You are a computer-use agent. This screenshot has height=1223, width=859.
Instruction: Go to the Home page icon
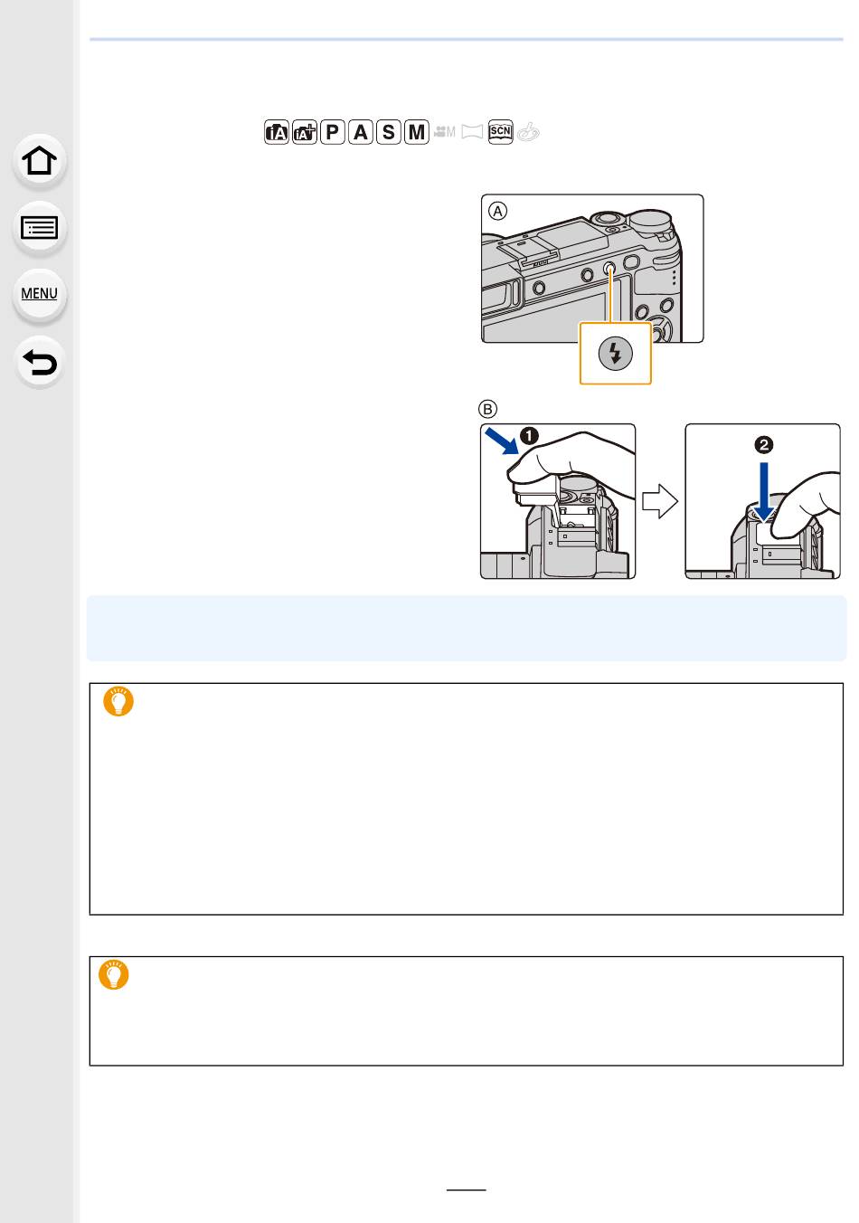click(x=40, y=161)
